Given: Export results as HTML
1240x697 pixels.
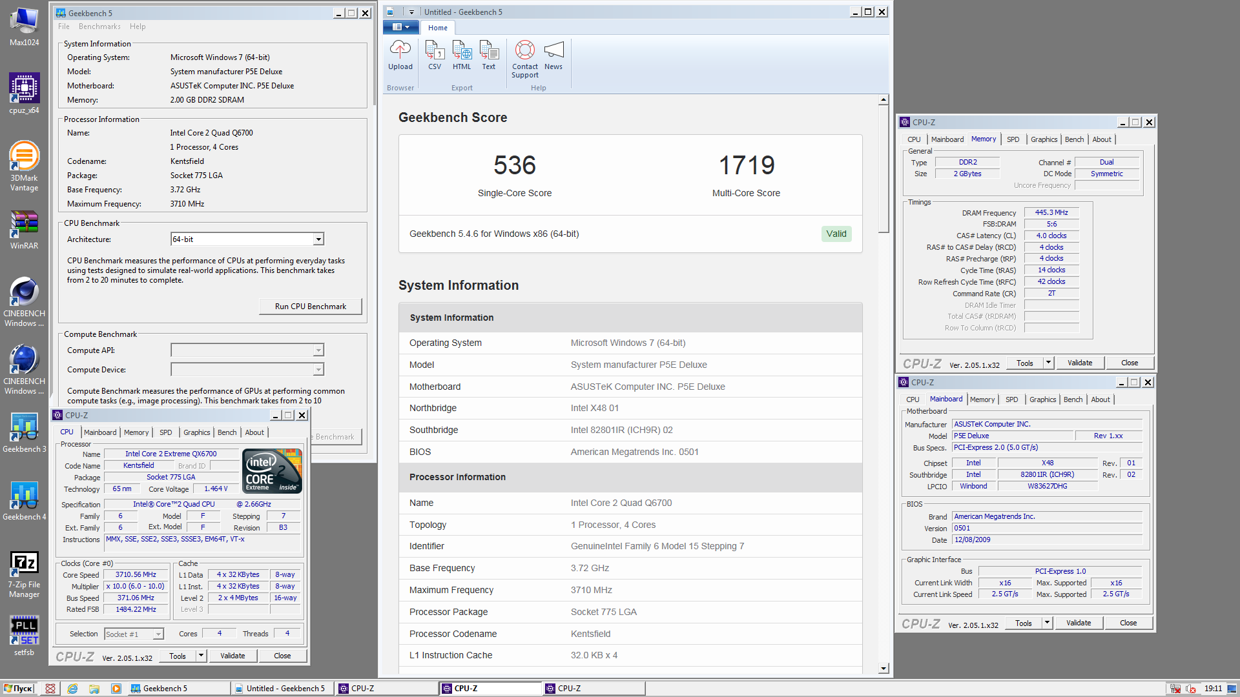Looking at the screenshot, I should pos(462,56).
